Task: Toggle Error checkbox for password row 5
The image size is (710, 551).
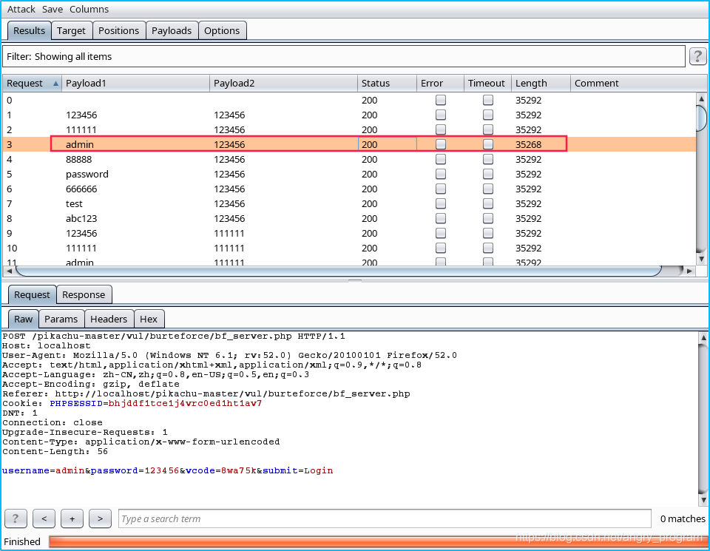Action: click(441, 174)
